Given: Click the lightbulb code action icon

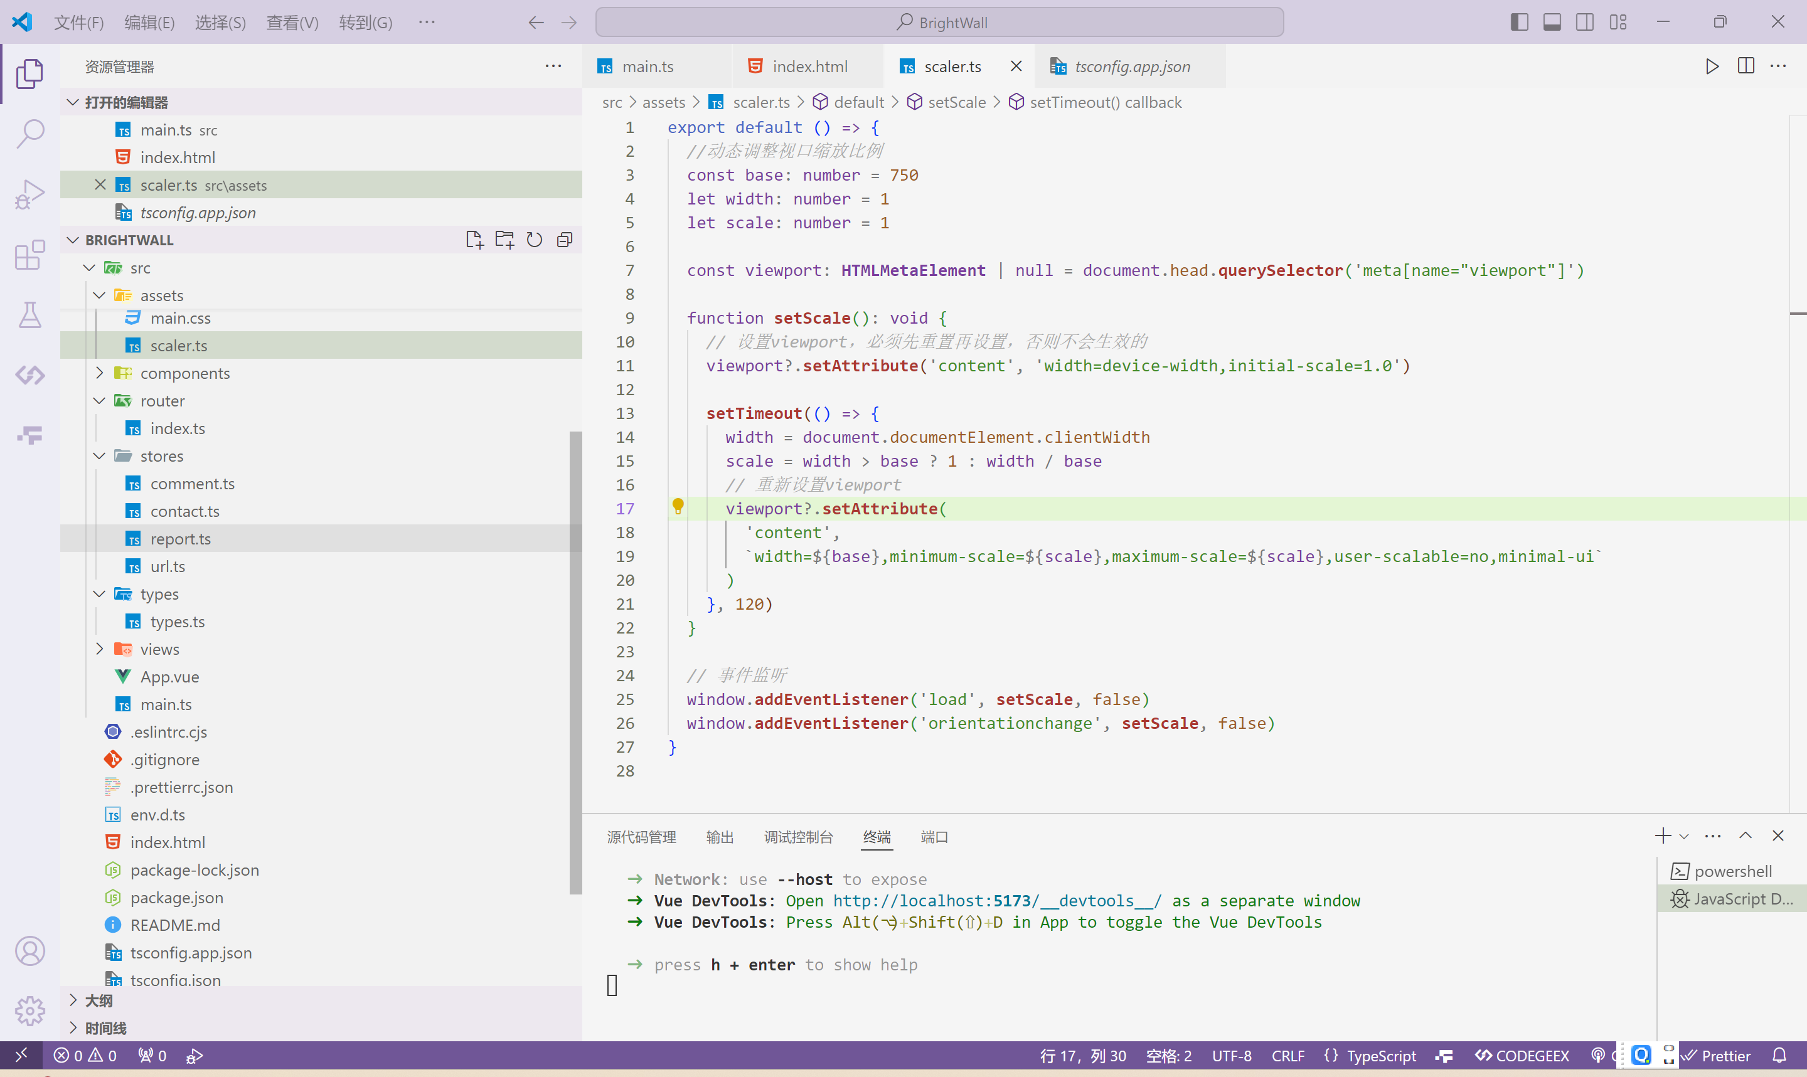Looking at the screenshot, I should (678, 507).
